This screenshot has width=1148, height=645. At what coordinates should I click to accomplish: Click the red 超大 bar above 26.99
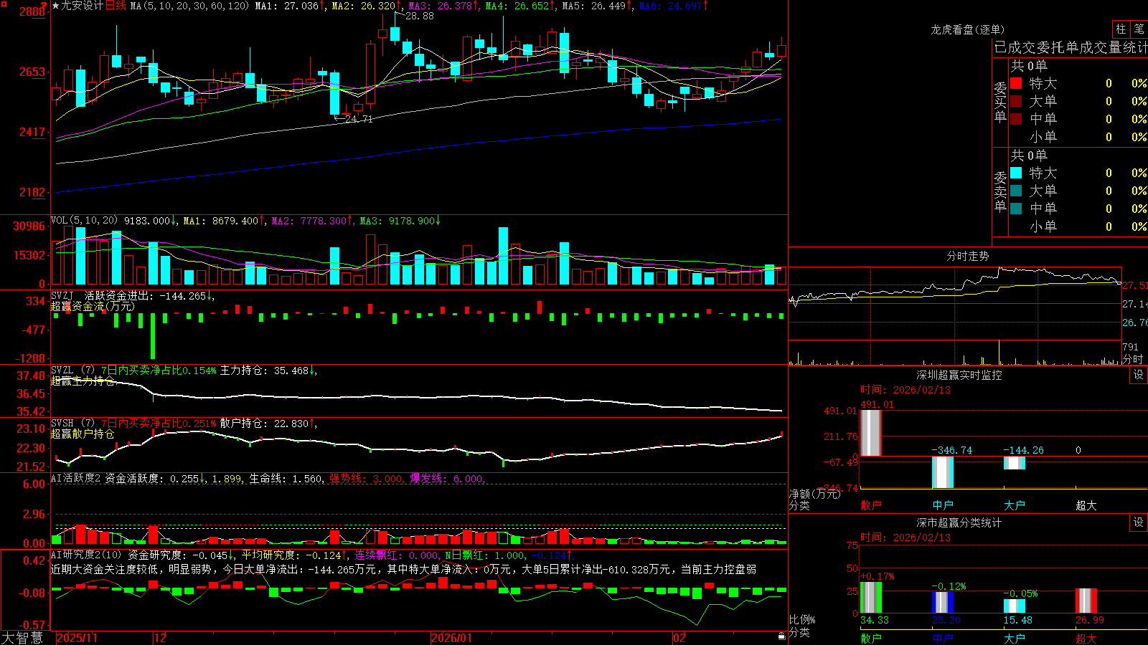click(1086, 601)
